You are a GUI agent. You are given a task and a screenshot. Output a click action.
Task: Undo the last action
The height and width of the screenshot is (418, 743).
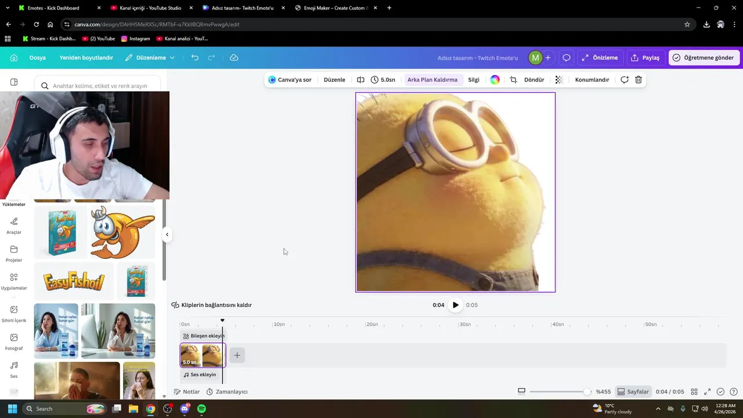(x=195, y=57)
